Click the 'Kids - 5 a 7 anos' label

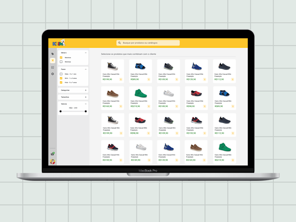[x=71, y=83]
